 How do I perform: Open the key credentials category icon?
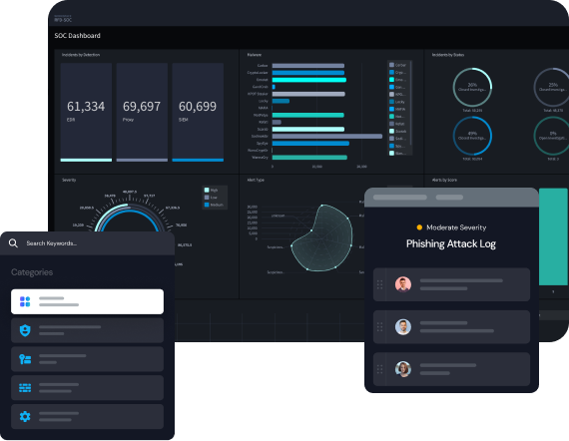(25, 359)
